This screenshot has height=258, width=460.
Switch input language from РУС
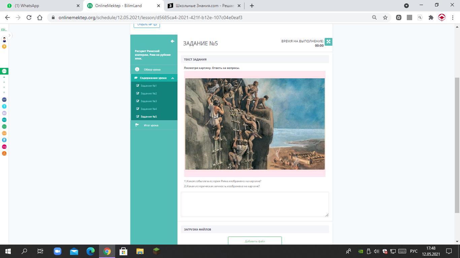tap(414, 251)
